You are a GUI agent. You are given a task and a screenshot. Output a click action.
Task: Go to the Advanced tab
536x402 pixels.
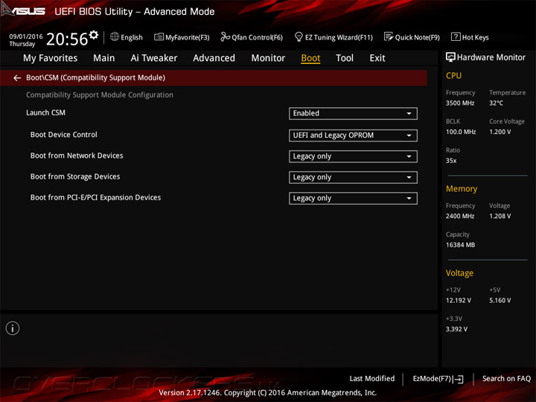[x=214, y=58]
